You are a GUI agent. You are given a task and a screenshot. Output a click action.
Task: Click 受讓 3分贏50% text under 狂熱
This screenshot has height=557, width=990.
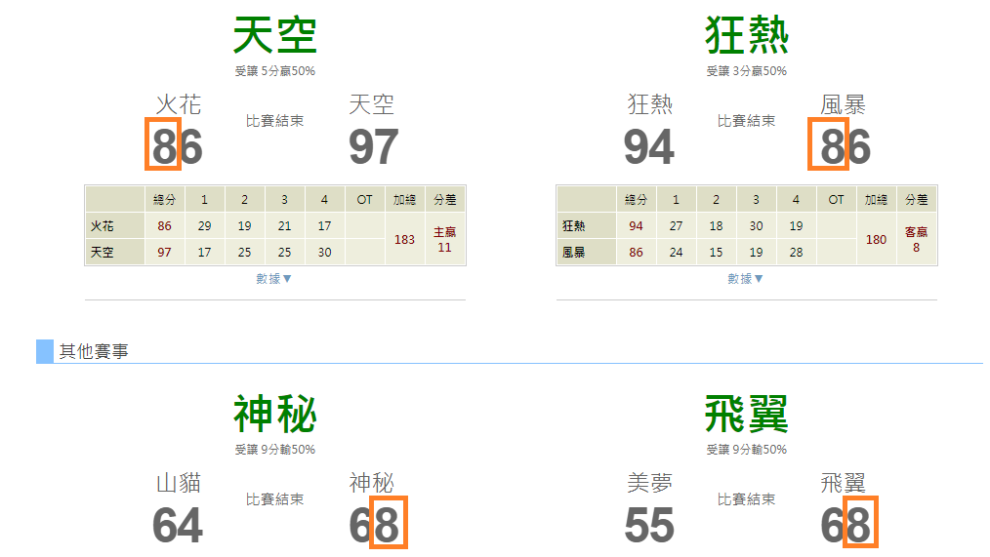pyautogui.click(x=746, y=71)
